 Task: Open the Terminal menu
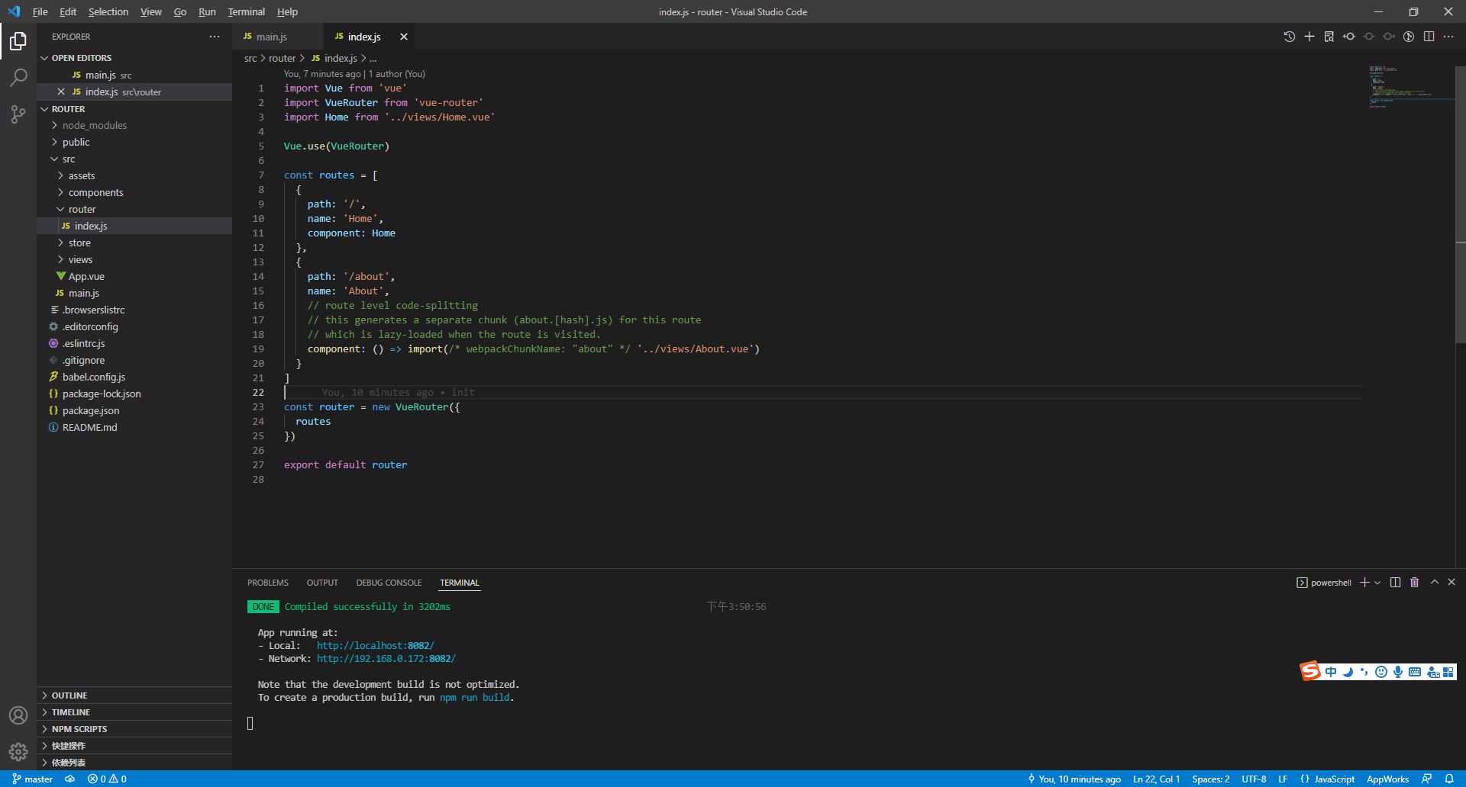point(246,11)
